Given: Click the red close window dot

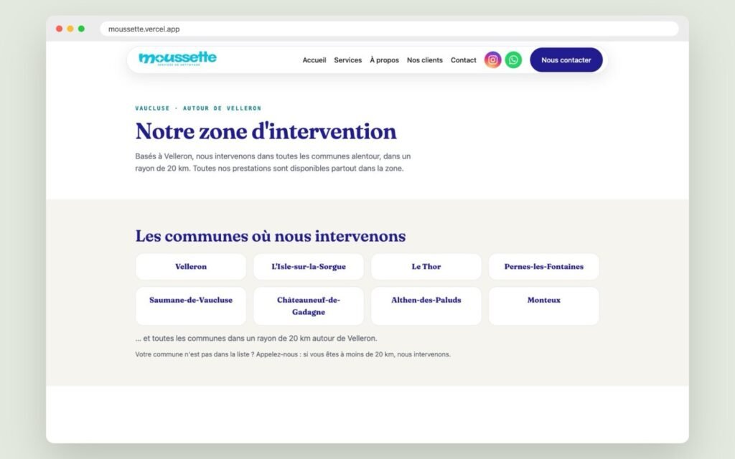Looking at the screenshot, I should click(59, 29).
